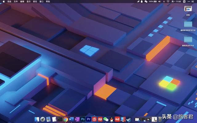Open the volume control in menu bar
The width and height of the screenshot is (197, 123).
[159, 2]
